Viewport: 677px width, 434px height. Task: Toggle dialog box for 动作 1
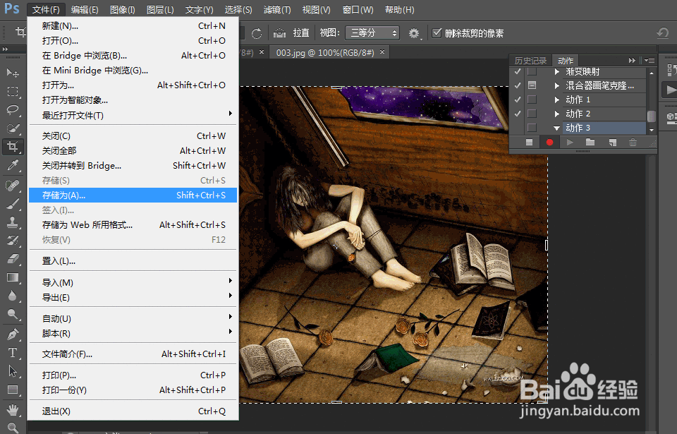[532, 100]
